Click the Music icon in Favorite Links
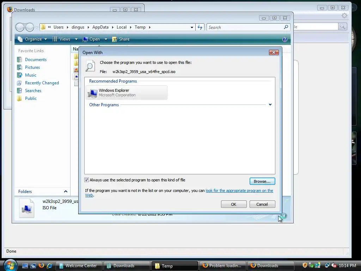 pos(20,75)
